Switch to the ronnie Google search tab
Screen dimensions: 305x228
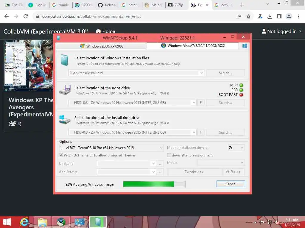[x=61, y=5]
